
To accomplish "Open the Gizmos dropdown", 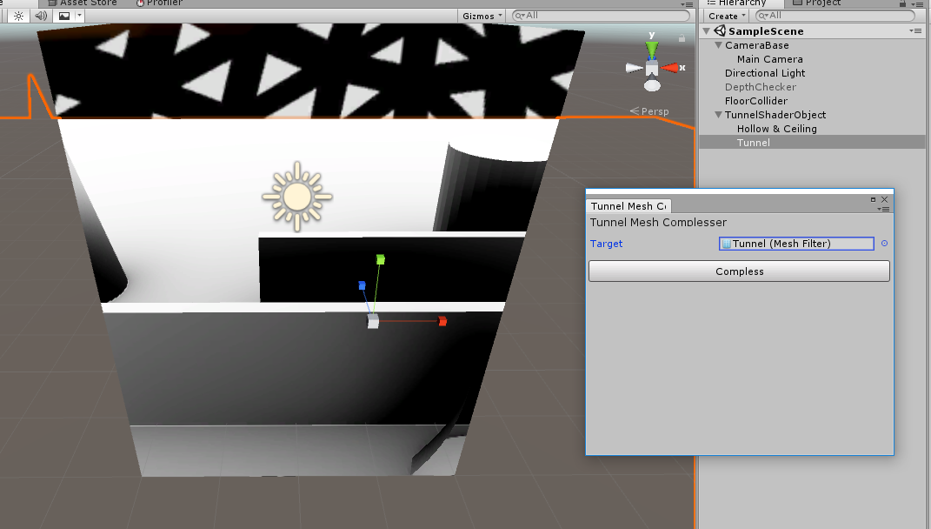I will pyautogui.click(x=482, y=16).
